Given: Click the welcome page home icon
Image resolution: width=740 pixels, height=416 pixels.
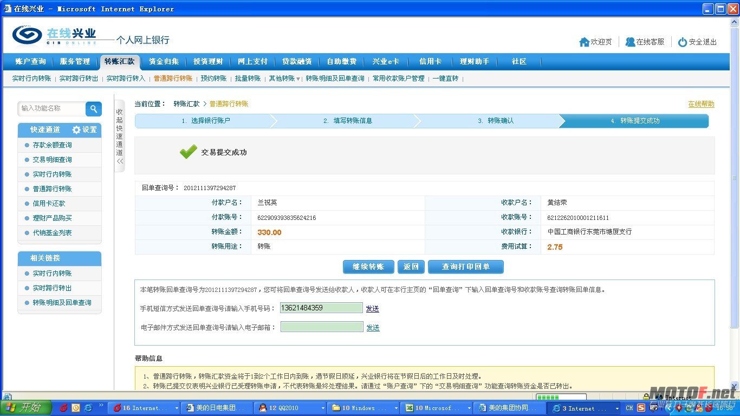Looking at the screenshot, I should (x=584, y=42).
